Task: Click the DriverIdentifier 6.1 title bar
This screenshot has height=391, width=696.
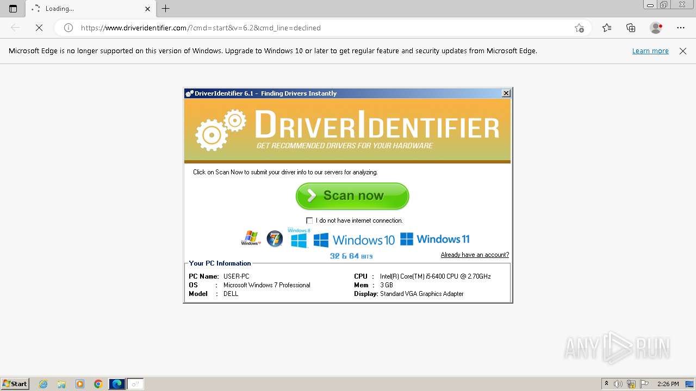Action: point(343,93)
